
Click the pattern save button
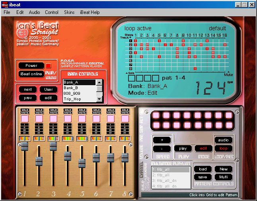click(x=203, y=177)
